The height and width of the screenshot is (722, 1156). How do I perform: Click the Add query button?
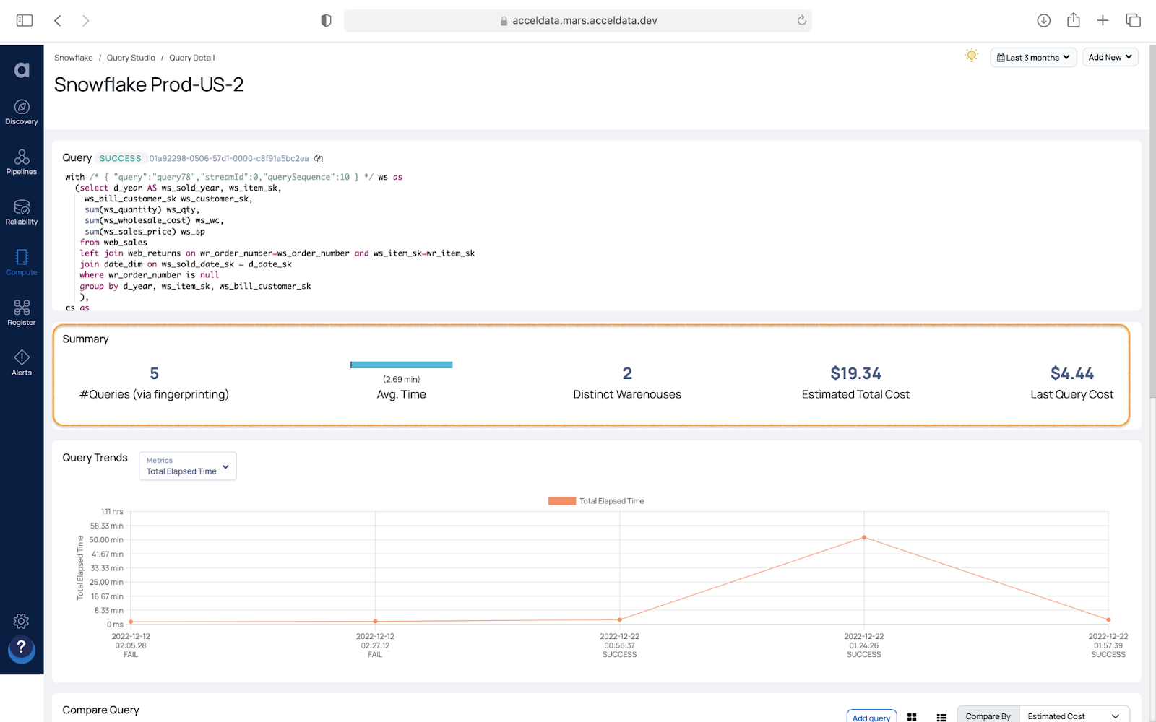click(871, 716)
